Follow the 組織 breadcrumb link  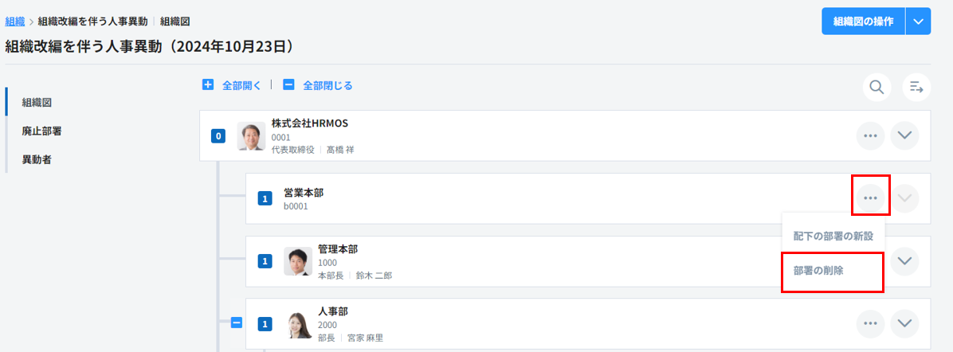click(x=14, y=22)
